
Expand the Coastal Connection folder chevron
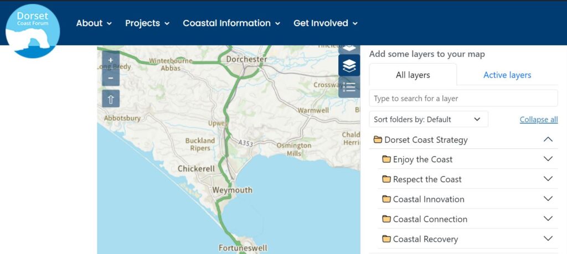pos(548,219)
